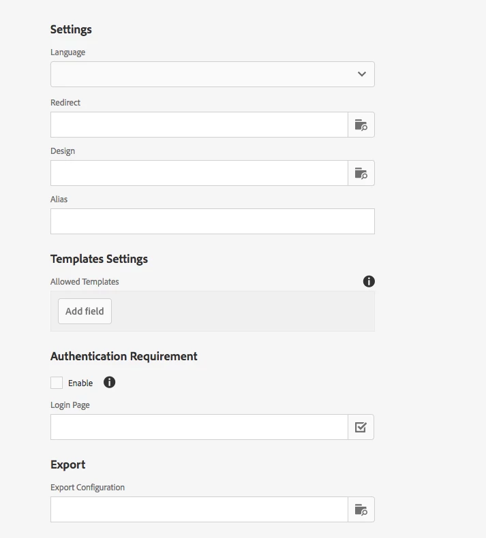Show the Allowed Templates info tooltip icon
This screenshot has height=538, width=486.
coord(369,281)
